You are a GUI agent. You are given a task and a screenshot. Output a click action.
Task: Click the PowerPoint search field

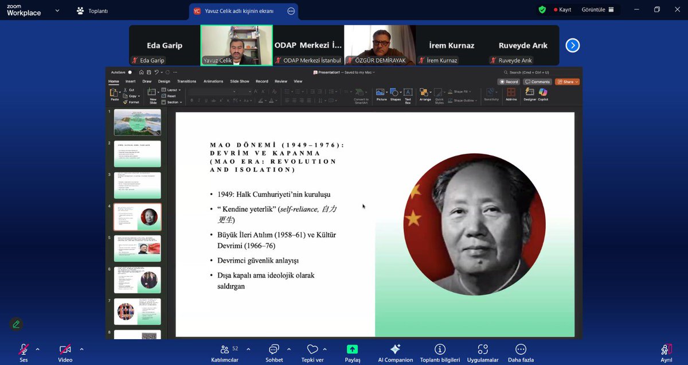click(526, 72)
